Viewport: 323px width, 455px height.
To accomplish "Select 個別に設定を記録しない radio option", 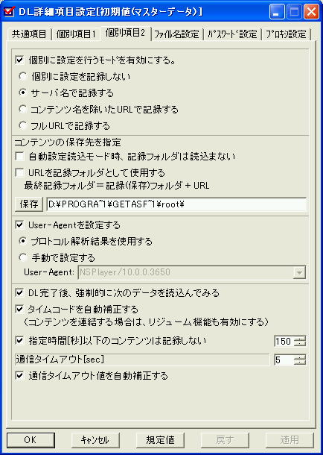I will click(22, 77).
